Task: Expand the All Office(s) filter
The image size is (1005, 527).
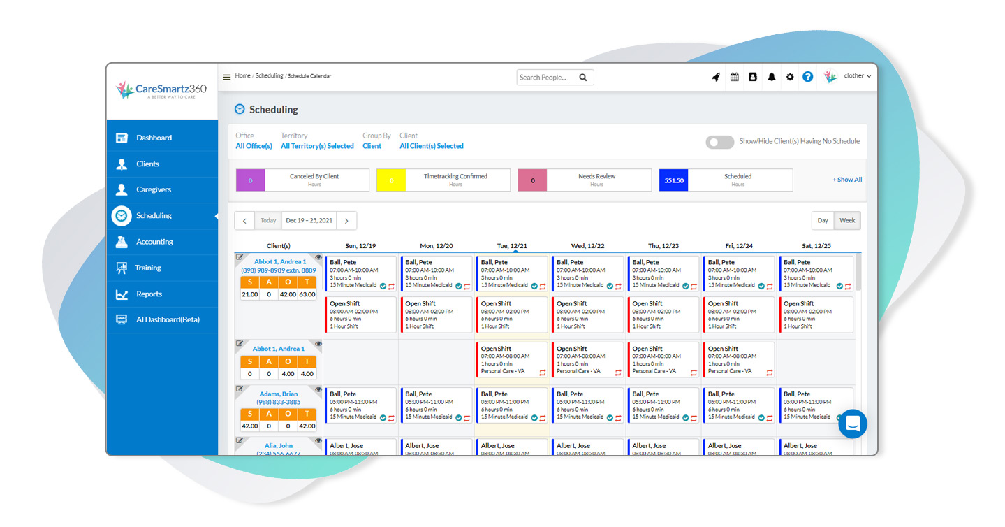Action: [254, 146]
